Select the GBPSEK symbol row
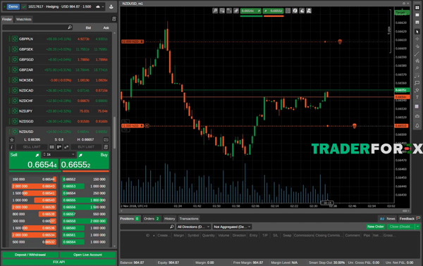The width and height of the screenshot is (423, 266). (59, 49)
